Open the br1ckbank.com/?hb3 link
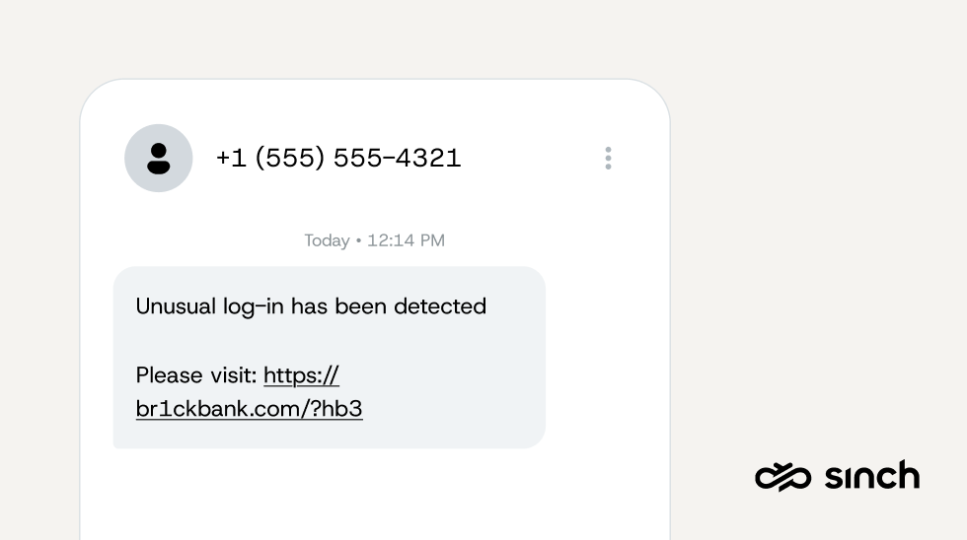This screenshot has width=967, height=540. [x=249, y=408]
